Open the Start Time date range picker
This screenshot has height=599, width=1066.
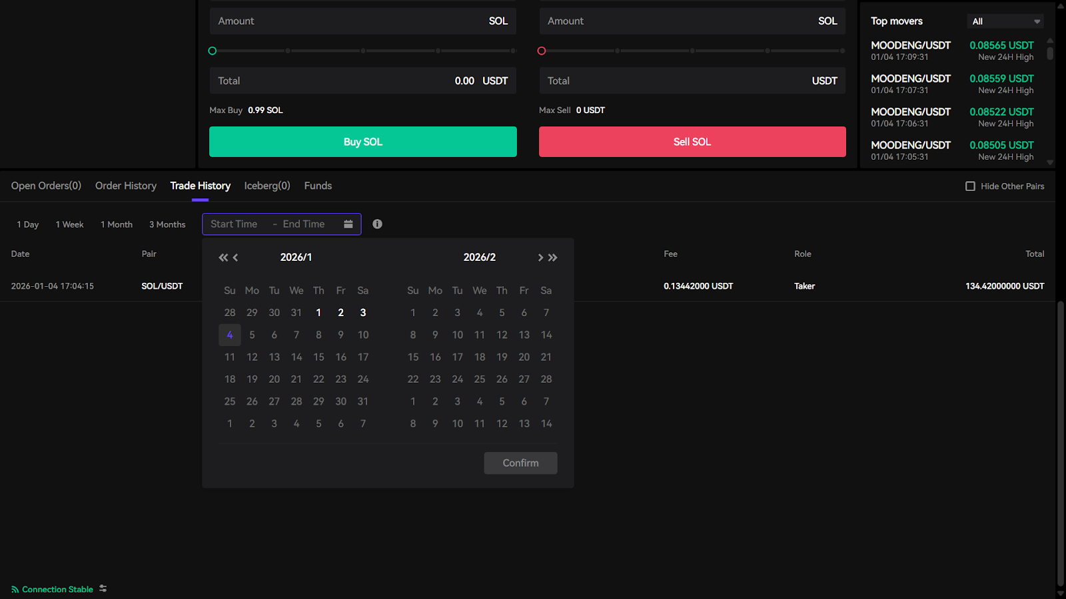(234, 224)
